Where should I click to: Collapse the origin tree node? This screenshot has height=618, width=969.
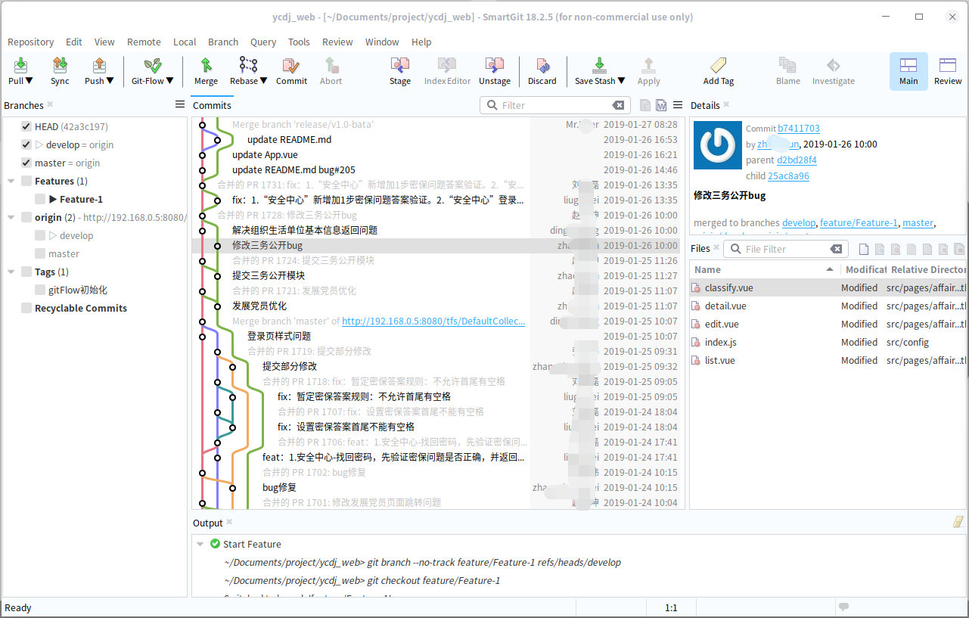point(11,218)
